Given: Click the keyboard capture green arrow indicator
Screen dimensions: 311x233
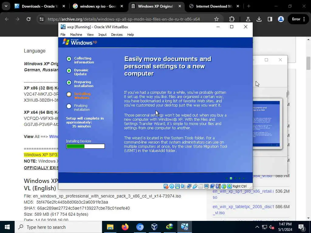Looking at the screenshot, I should pyautogui.click(x=230, y=186).
